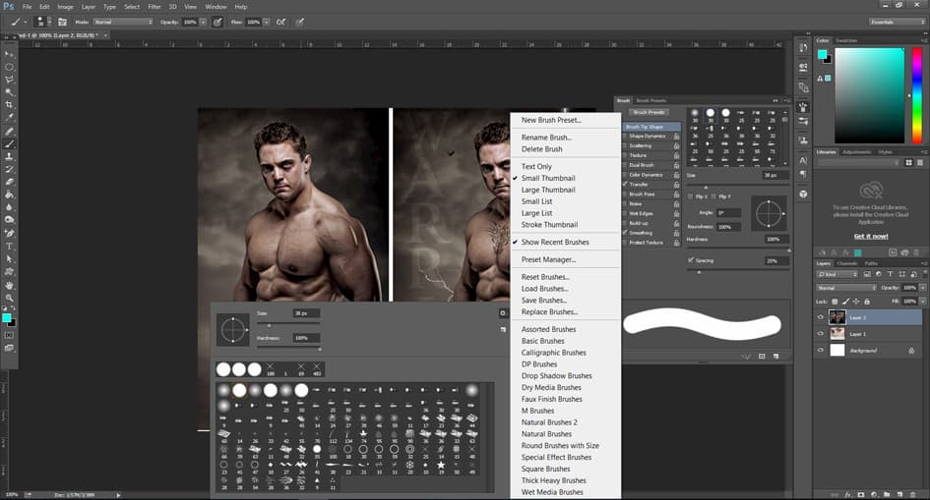
Task: Select the Eyedropper tool
Action: (x=10, y=117)
